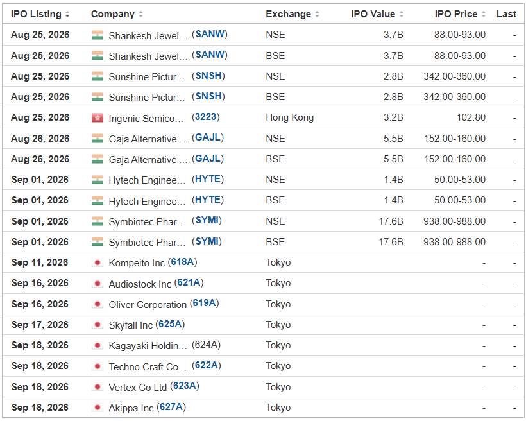Click the India flag in the Gaja Alternative NSE row

98,139
